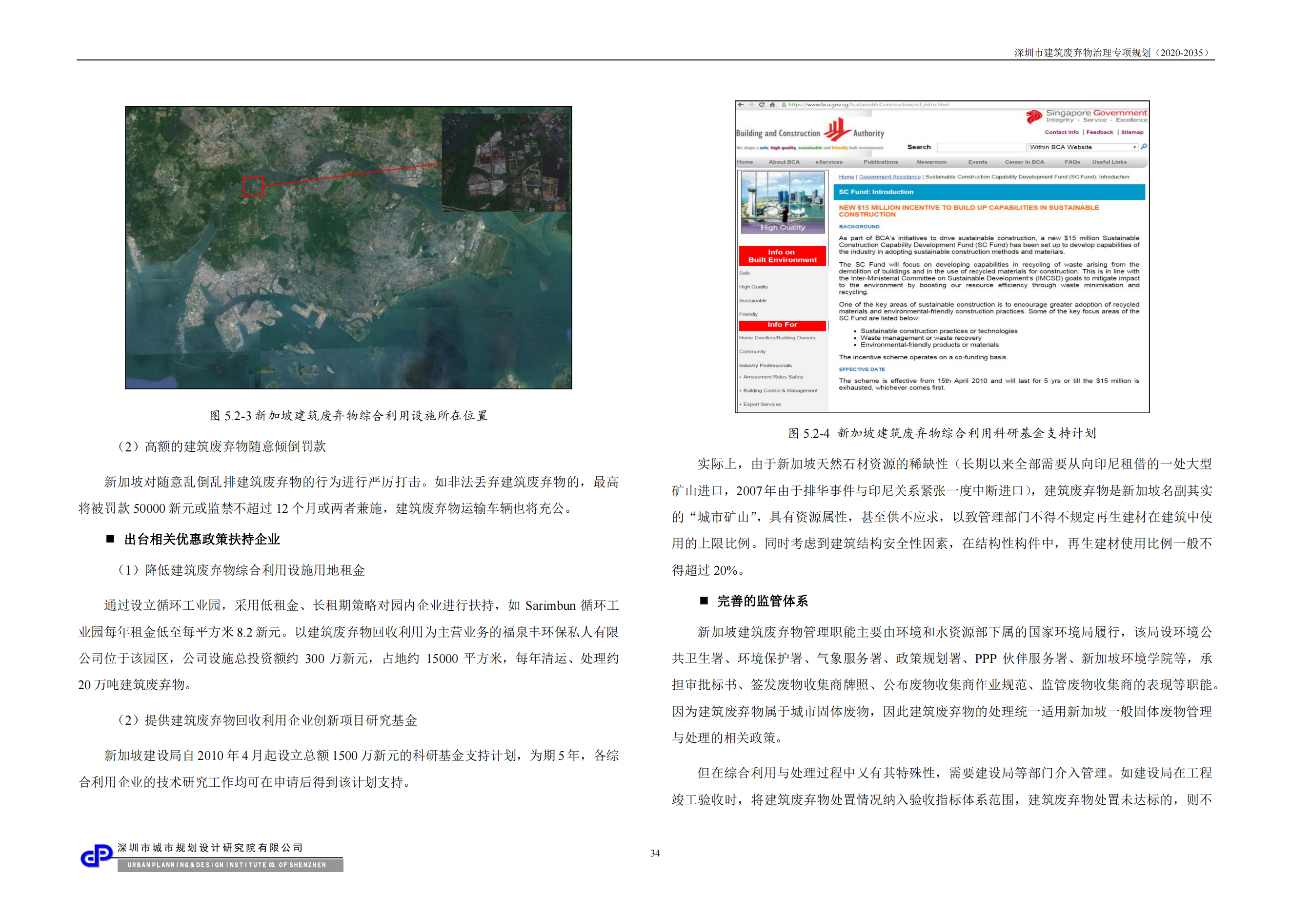Click the Safe sidebar link
1291x912 pixels.
coord(745,273)
